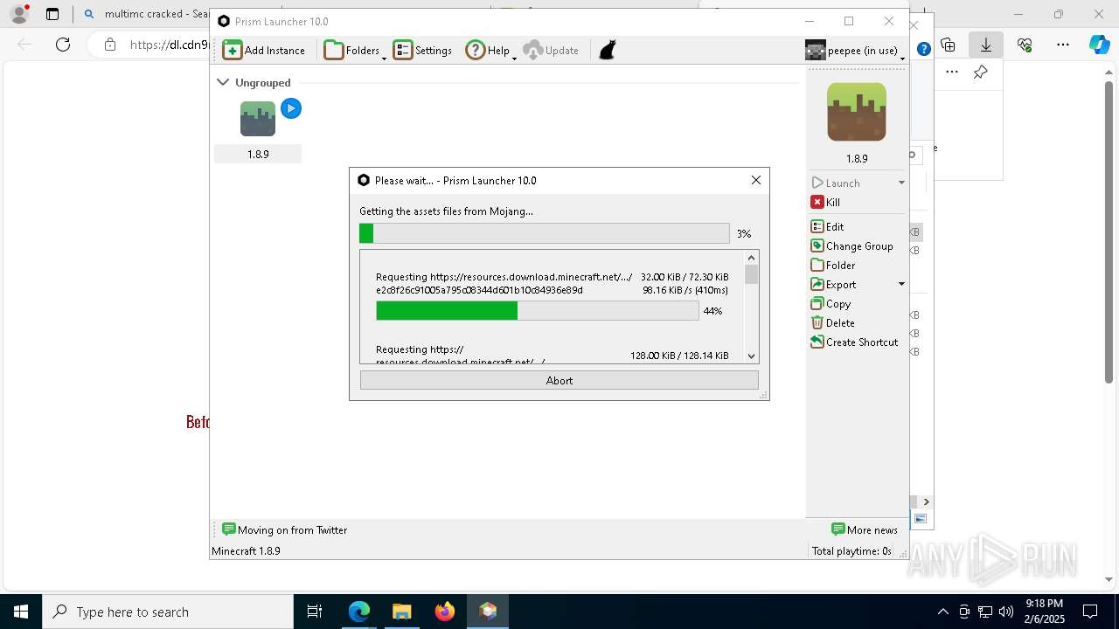This screenshot has height=629, width=1119.
Task: Open the notification center icon
Action: pos(1090,612)
